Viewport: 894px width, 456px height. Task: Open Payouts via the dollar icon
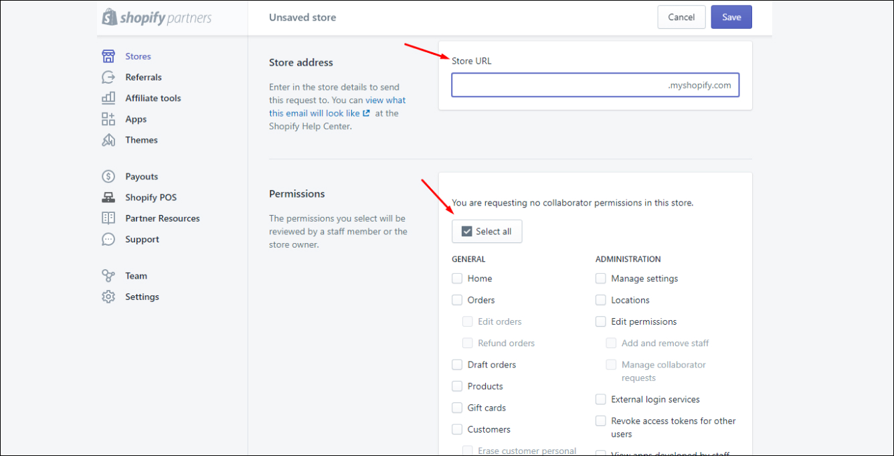(108, 177)
